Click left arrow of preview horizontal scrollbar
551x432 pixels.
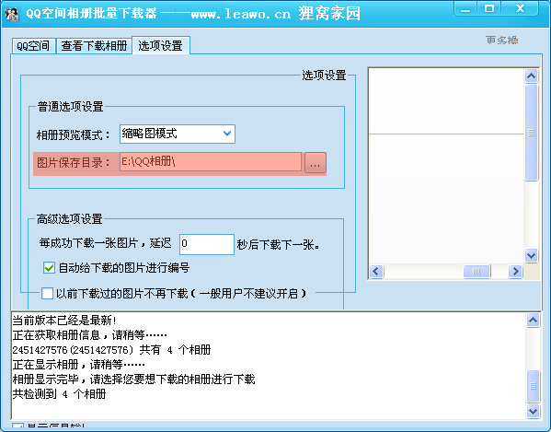click(x=376, y=271)
